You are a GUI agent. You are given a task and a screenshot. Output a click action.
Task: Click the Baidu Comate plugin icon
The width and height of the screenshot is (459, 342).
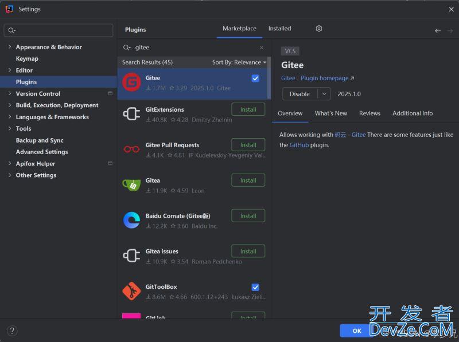coord(131,221)
